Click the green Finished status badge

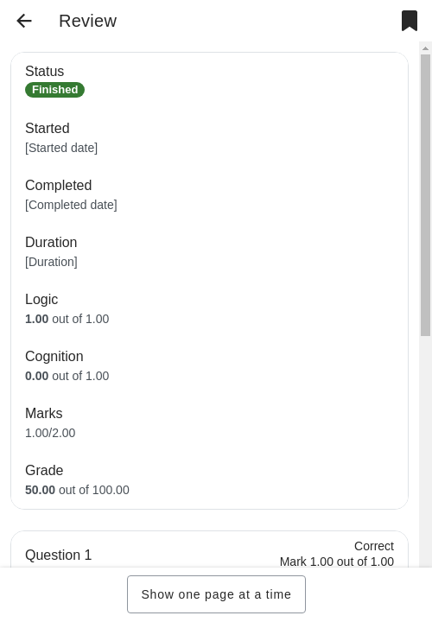coord(54,90)
